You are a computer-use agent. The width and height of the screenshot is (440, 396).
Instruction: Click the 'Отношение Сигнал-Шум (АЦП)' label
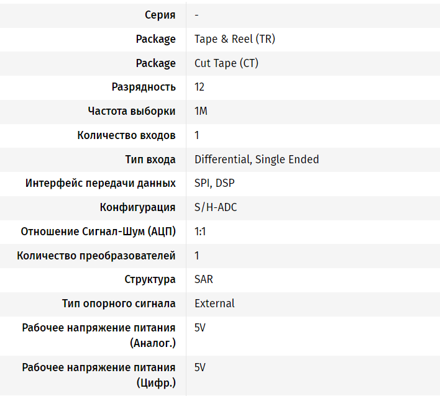click(98, 232)
